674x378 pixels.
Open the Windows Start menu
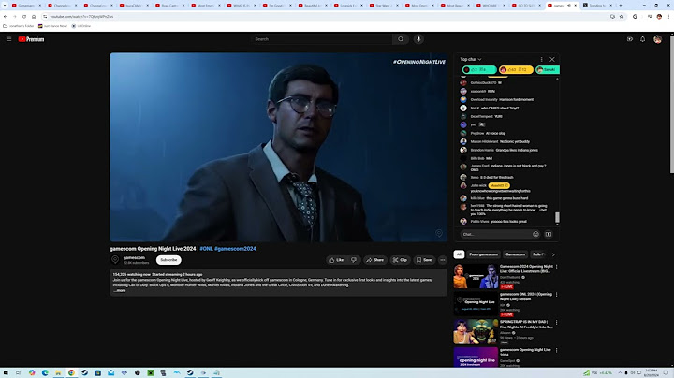point(6,372)
